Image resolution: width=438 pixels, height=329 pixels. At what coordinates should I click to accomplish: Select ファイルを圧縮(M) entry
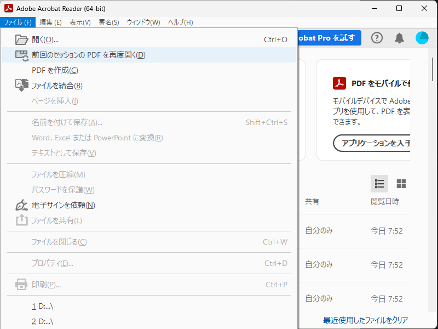pos(149,174)
